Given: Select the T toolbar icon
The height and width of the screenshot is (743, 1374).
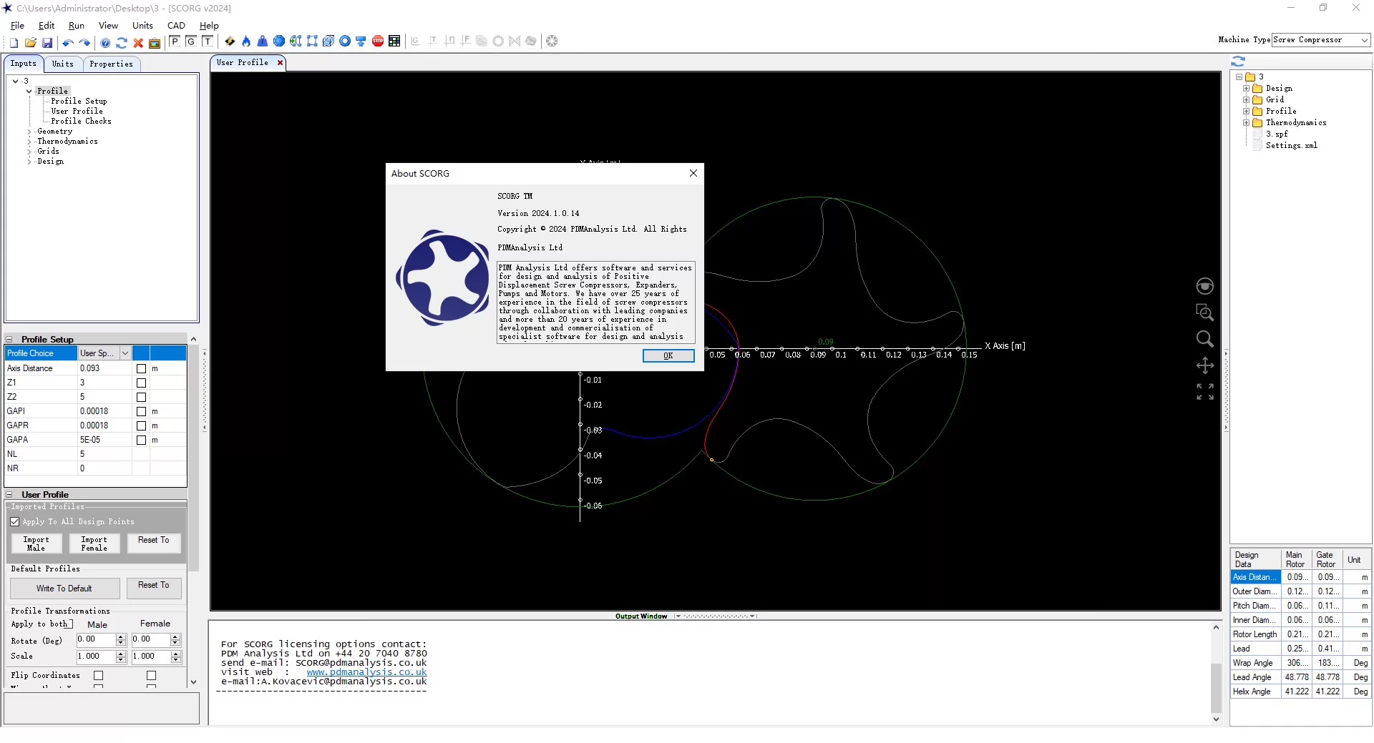Looking at the screenshot, I should pyautogui.click(x=208, y=41).
